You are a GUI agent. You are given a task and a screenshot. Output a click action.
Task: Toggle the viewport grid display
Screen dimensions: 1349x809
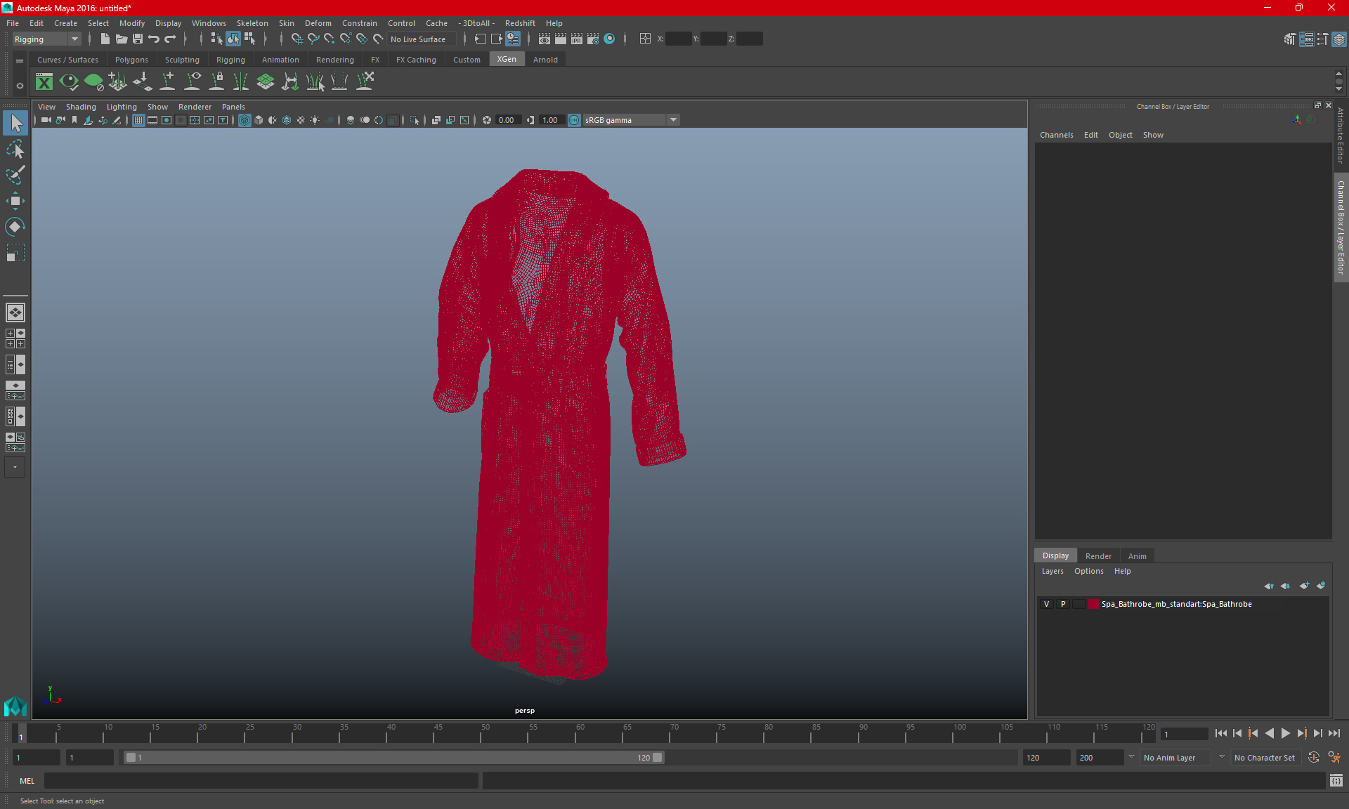[138, 120]
